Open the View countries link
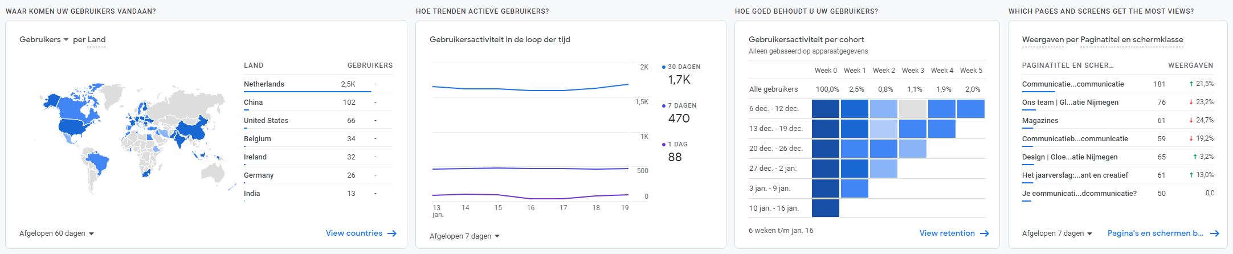The height and width of the screenshot is (254, 1233). [x=354, y=233]
